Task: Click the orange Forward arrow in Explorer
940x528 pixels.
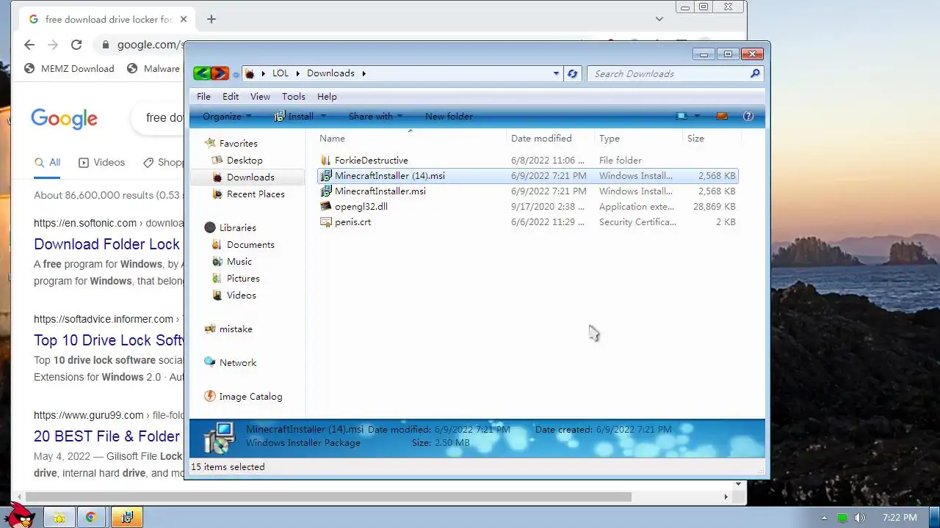Action: point(220,73)
